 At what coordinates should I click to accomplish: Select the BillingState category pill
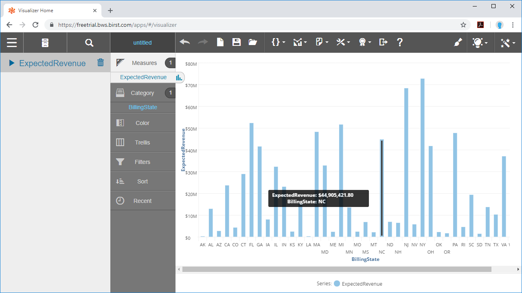point(143,107)
